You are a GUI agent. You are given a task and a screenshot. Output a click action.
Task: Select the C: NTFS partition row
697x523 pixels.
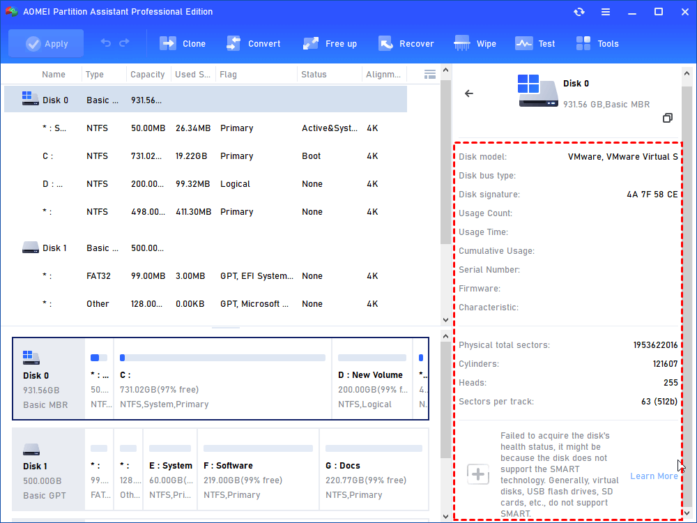pyautogui.click(x=206, y=156)
